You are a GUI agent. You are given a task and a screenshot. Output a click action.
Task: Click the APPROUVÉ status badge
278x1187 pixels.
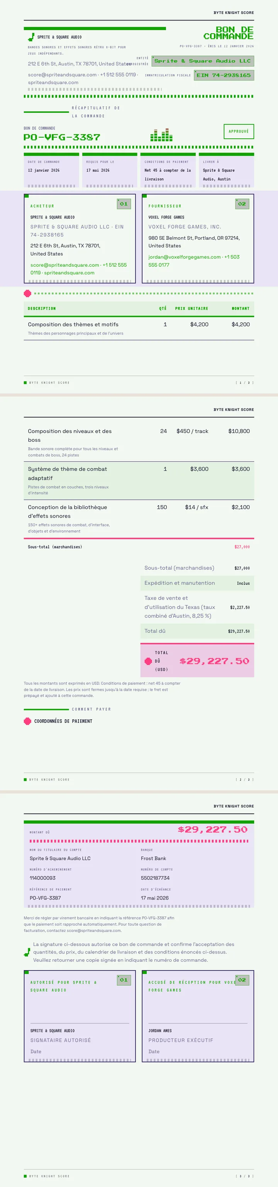[239, 131]
